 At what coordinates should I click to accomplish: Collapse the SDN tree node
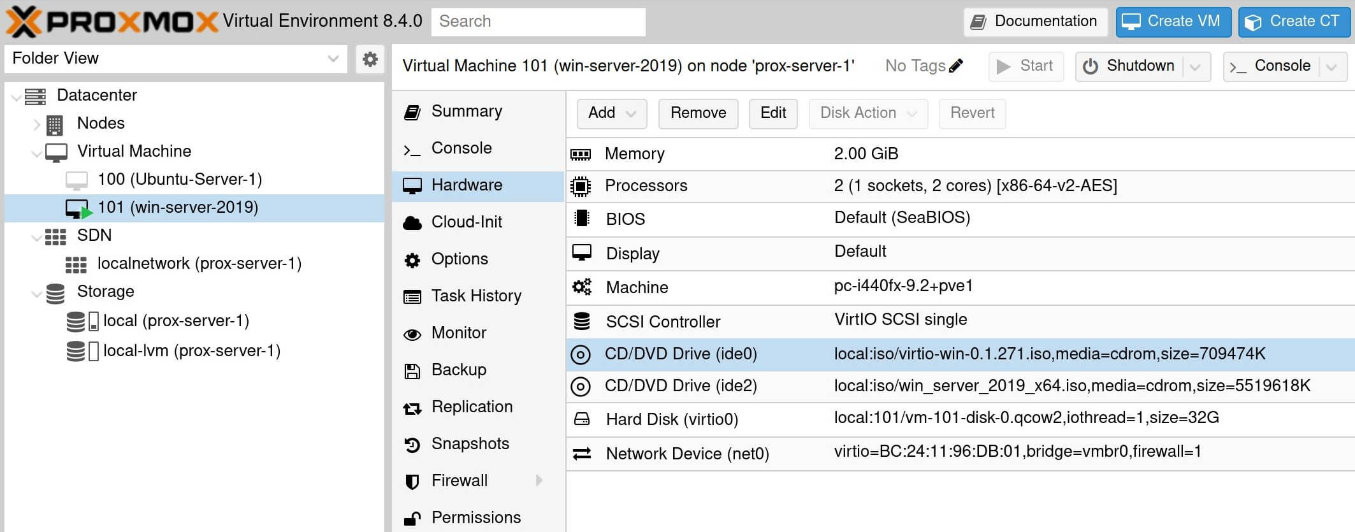[x=36, y=238]
